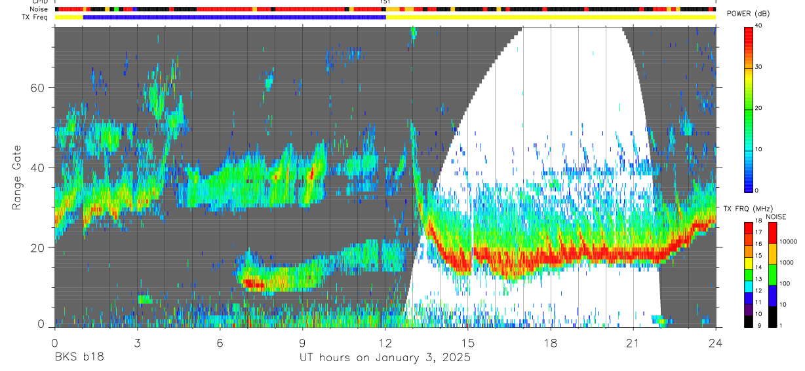The width and height of the screenshot is (805, 371).
Task: Click the 'TX FRQ (MHz)' legend title
Action: [747, 209]
